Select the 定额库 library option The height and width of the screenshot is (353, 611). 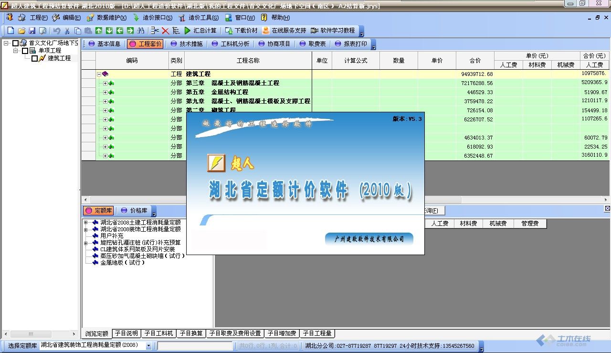pos(98,211)
